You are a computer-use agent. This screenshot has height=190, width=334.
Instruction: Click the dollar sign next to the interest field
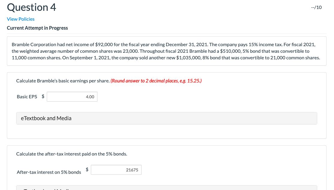point(87,169)
